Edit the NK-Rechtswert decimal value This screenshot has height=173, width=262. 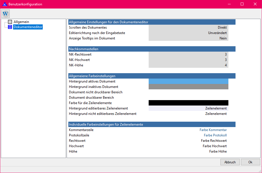pyautogui.click(x=188, y=54)
